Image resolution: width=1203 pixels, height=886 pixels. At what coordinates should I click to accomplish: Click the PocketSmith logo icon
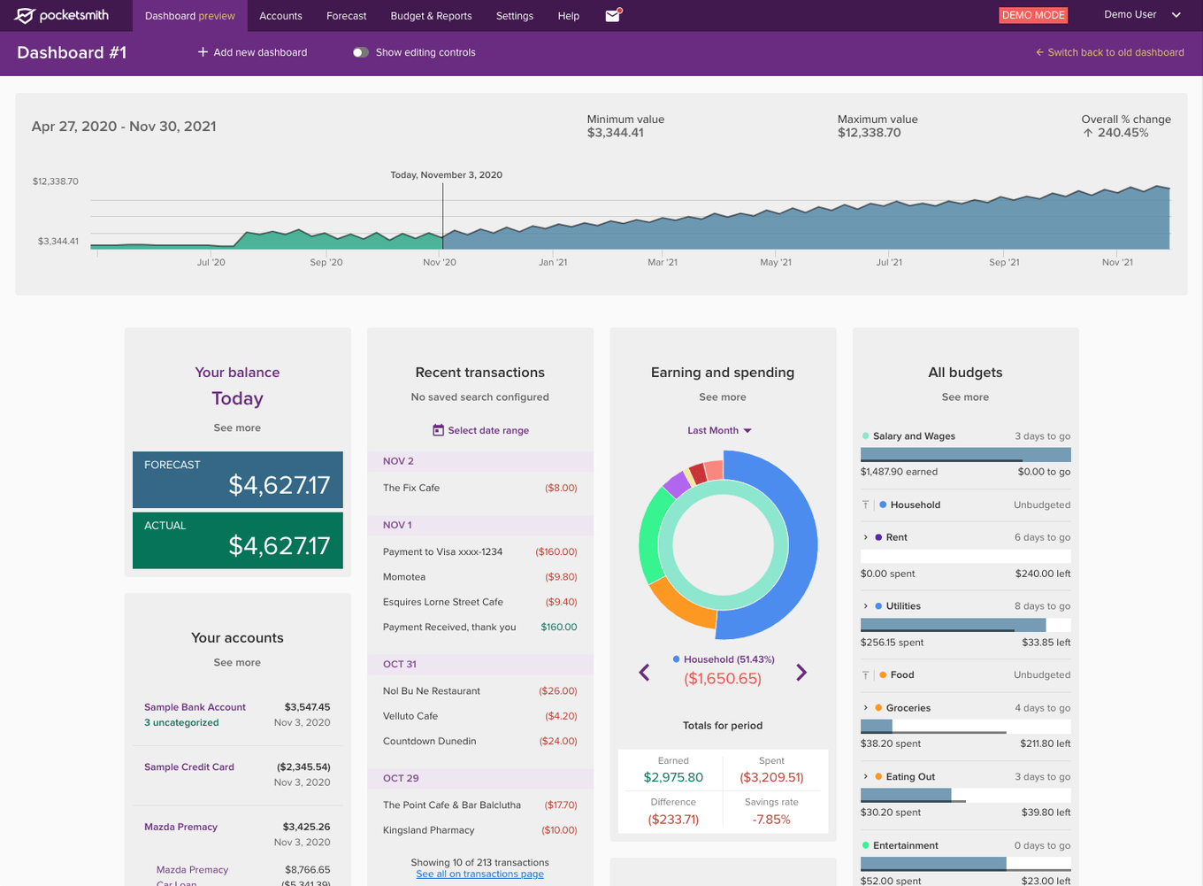click(26, 16)
